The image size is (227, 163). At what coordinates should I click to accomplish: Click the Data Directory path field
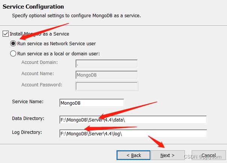click(x=133, y=120)
